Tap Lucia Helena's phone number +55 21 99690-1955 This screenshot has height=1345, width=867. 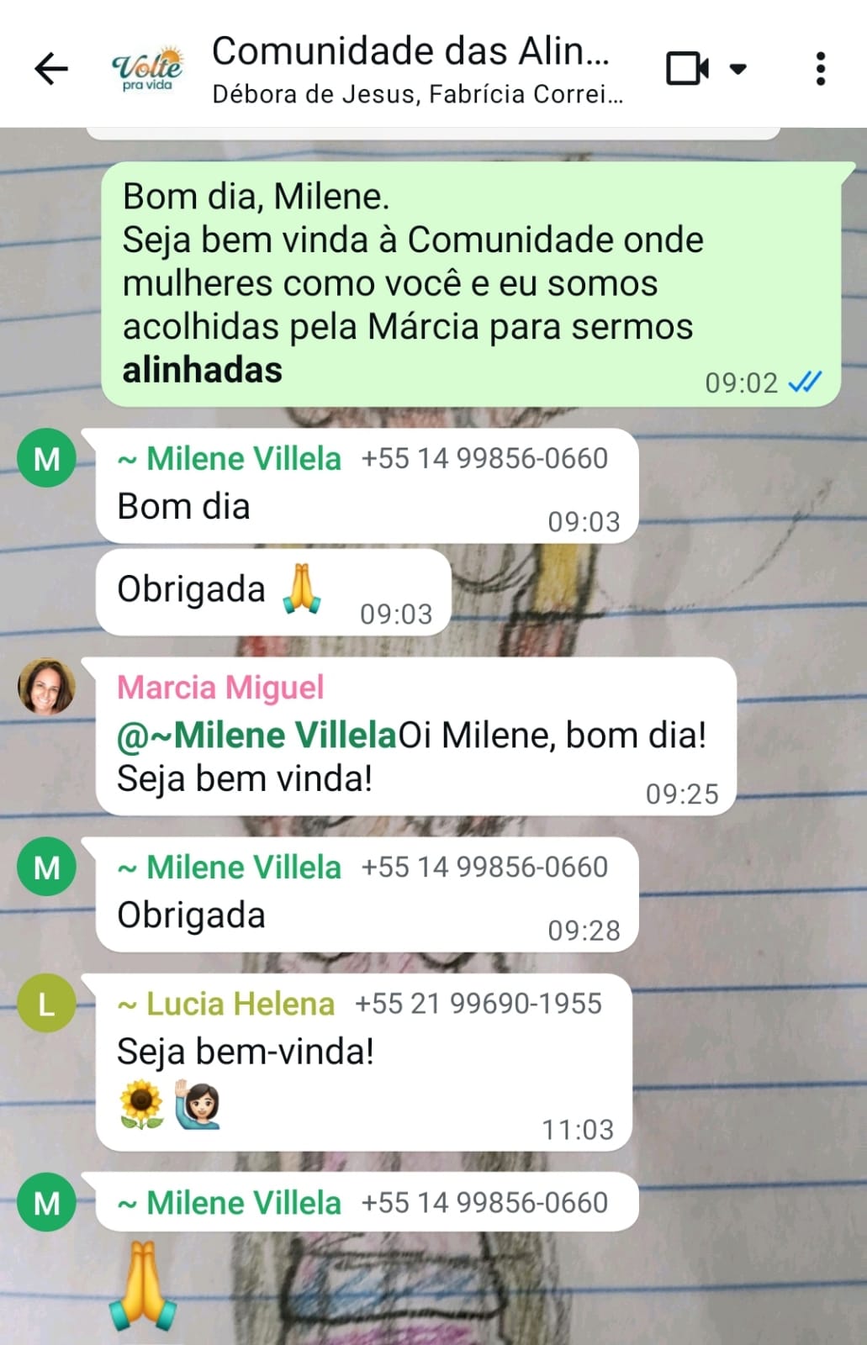coord(478,1003)
